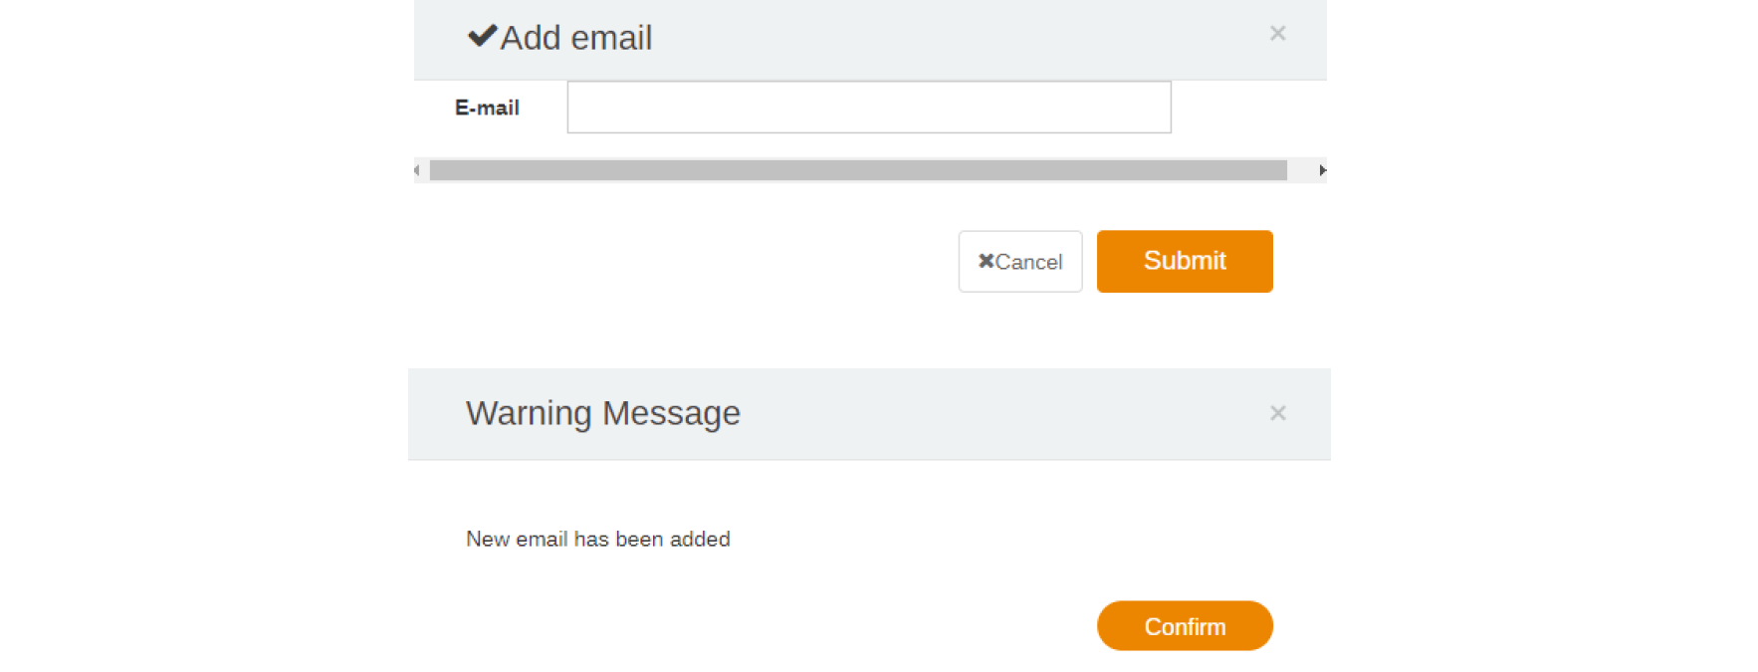Click the Warning Message heading
The width and height of the screenshot is (1758, 672).
click(602, 413)
